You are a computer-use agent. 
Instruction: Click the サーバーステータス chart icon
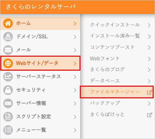pos(8,77)
